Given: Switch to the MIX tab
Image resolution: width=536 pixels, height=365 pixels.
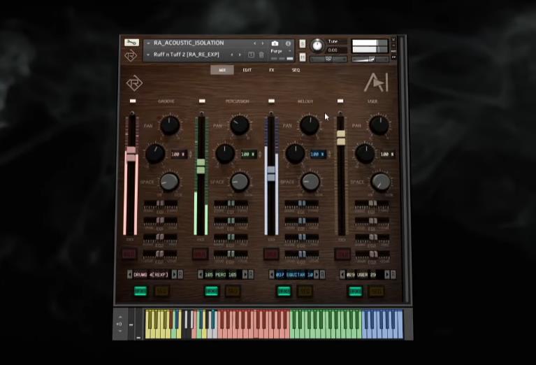Looking at the screenshot, I should click(x=222, y=70).
